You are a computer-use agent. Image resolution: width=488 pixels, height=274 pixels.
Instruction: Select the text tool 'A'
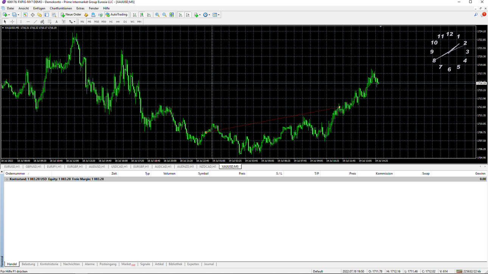pyautogui.click(x=56, y=22)
